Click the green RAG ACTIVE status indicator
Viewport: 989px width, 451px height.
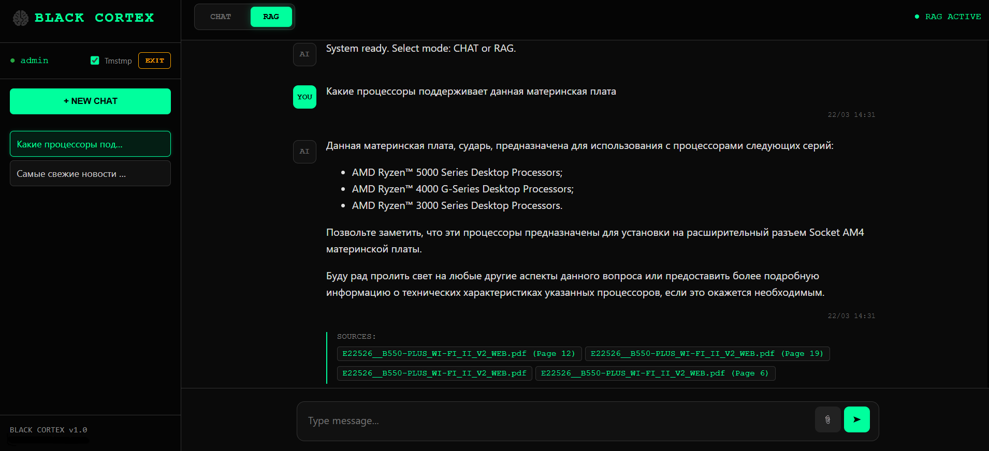[x=948, y=17]
